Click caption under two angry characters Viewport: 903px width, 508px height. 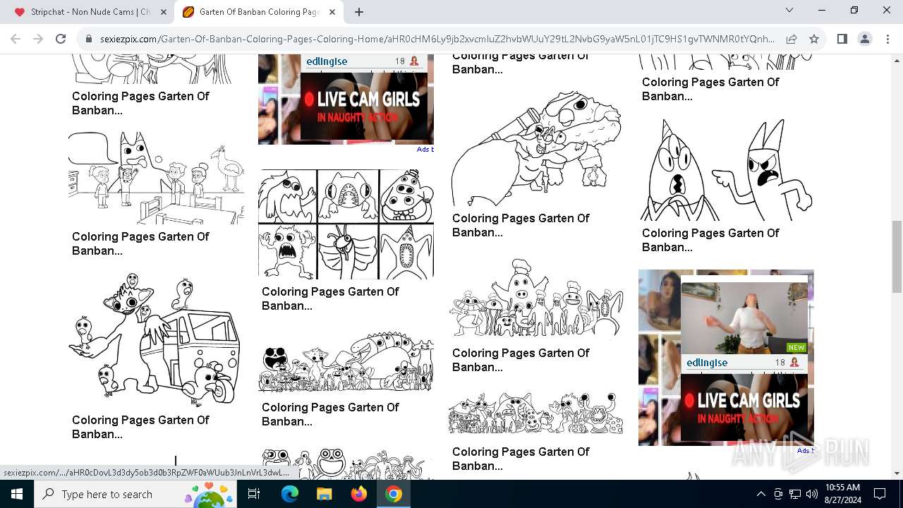tap(710, 240)
